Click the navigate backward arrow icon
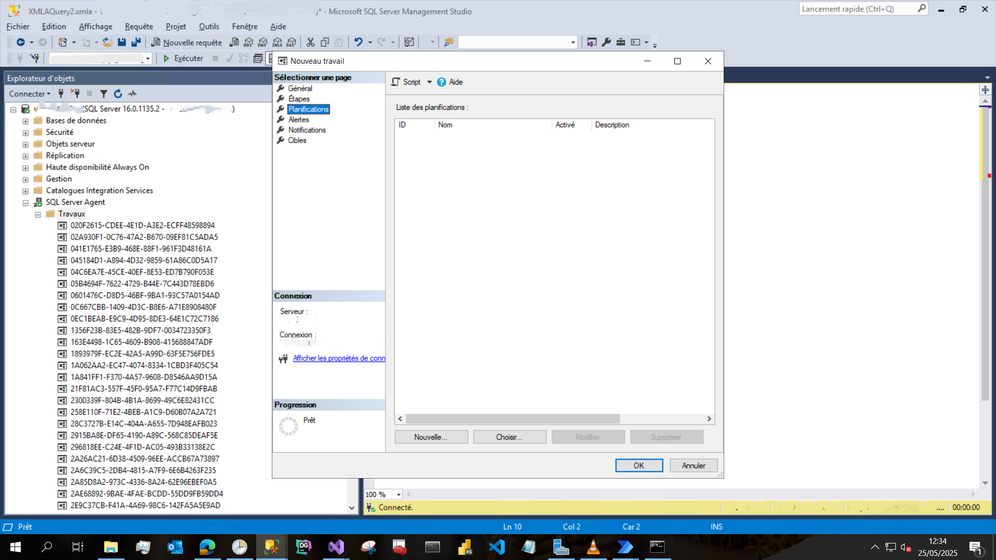This screenshot has width=996, height=560. point(21,43)
